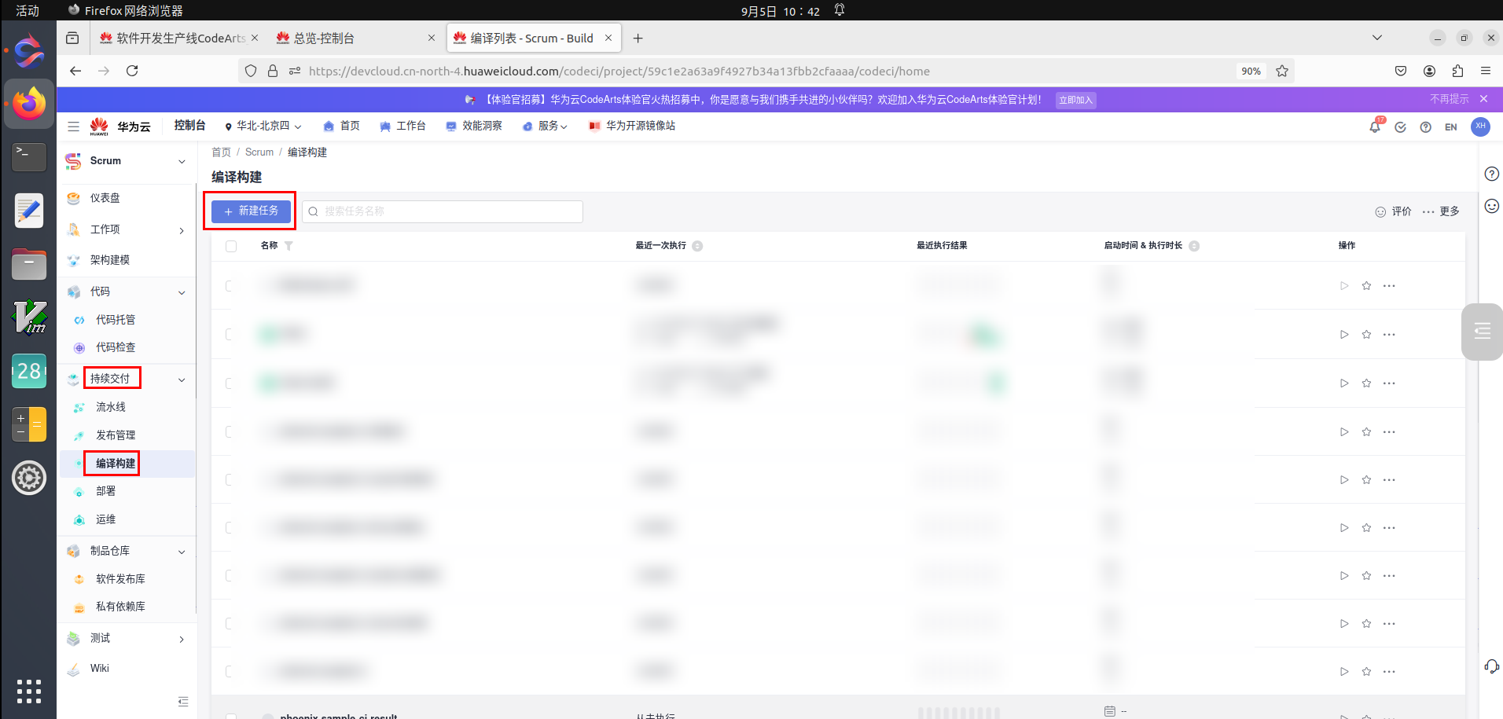Run the first build task via play icon
1503x719 pixels.
[x=1344, y=286]
